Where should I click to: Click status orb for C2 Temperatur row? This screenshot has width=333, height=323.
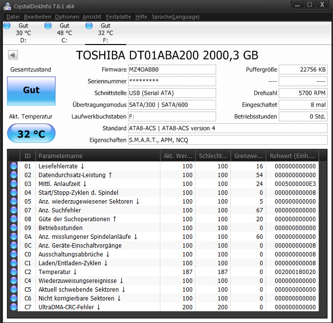14,272
